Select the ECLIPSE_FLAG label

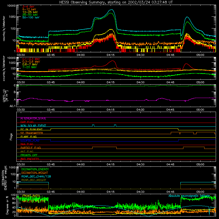click(30, 140)
